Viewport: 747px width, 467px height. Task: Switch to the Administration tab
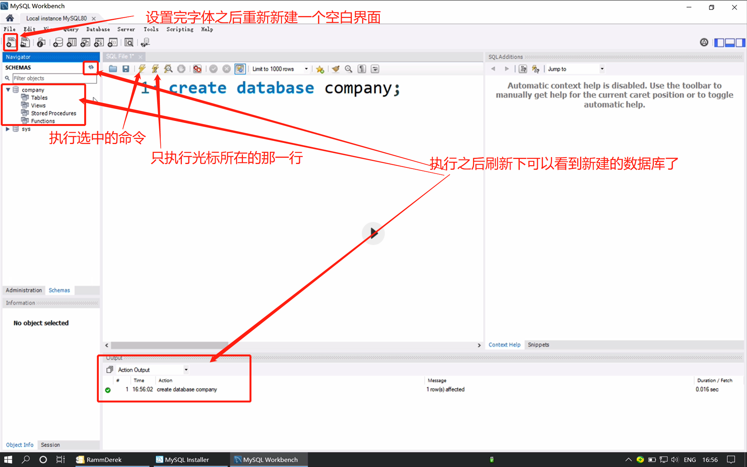click(24, 290)
